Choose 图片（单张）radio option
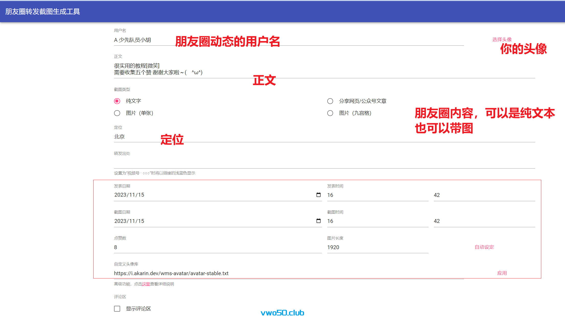This screenshot has height=318, width=565. [117, 113]
